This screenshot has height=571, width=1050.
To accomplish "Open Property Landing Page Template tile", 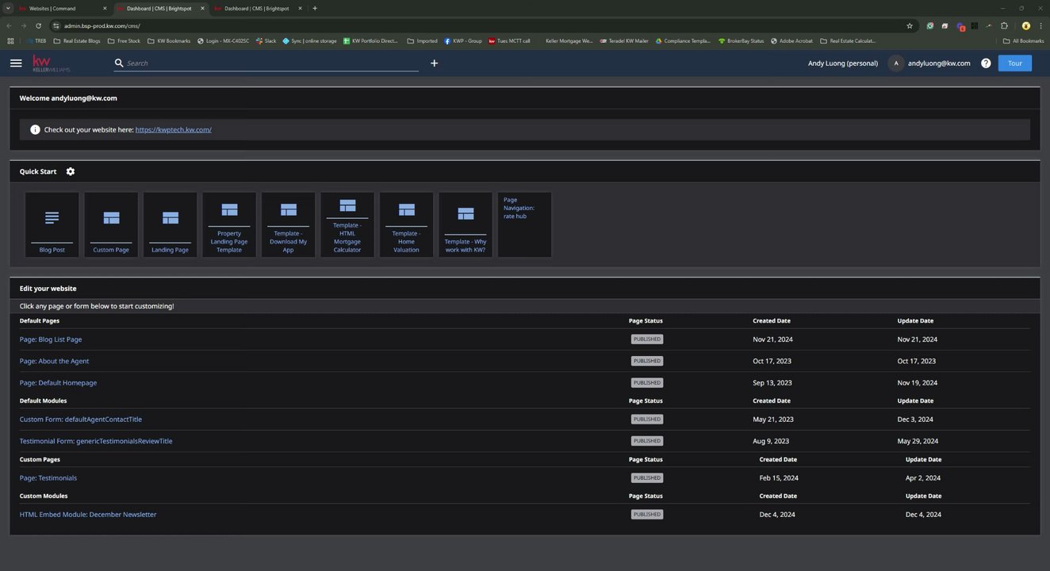I will click(x=229, y=224).
